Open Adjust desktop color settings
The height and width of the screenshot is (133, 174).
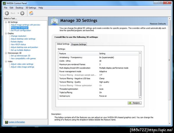point(23,39)
